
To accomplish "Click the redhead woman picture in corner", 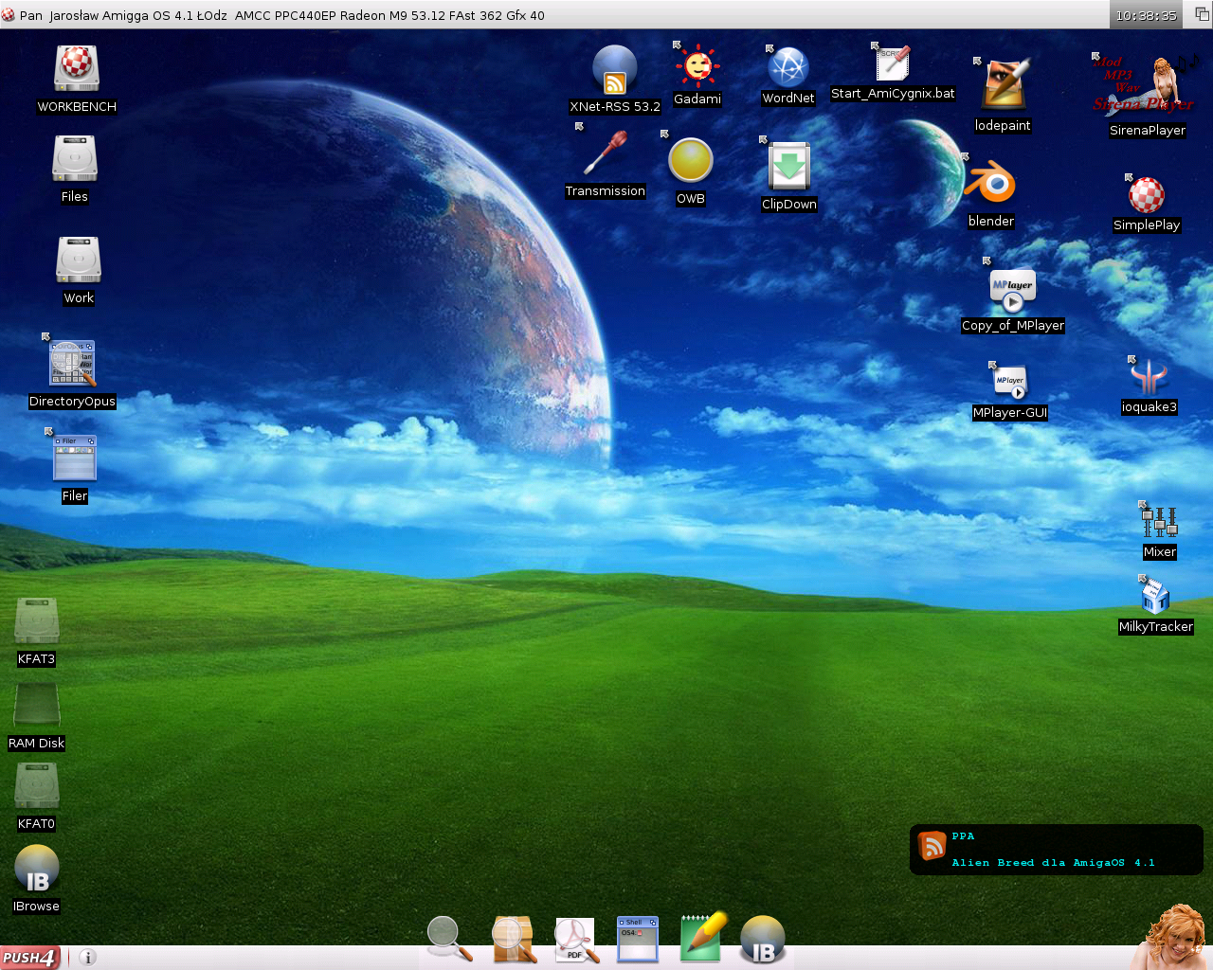I will click(1172, 936).
